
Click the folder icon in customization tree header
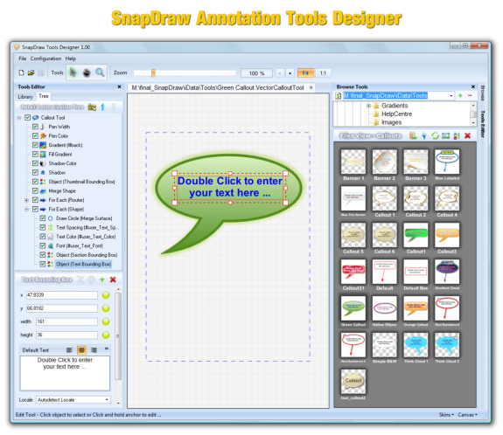point(92,107)
